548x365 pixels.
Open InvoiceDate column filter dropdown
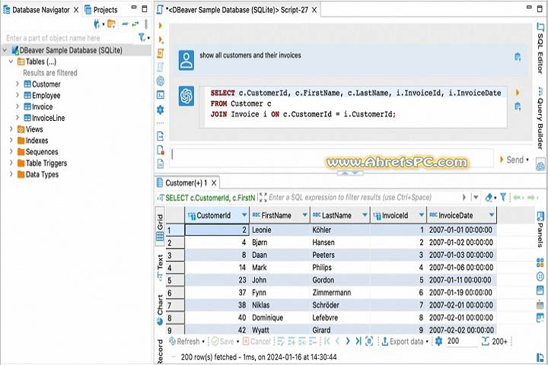(x=492, y=215)
